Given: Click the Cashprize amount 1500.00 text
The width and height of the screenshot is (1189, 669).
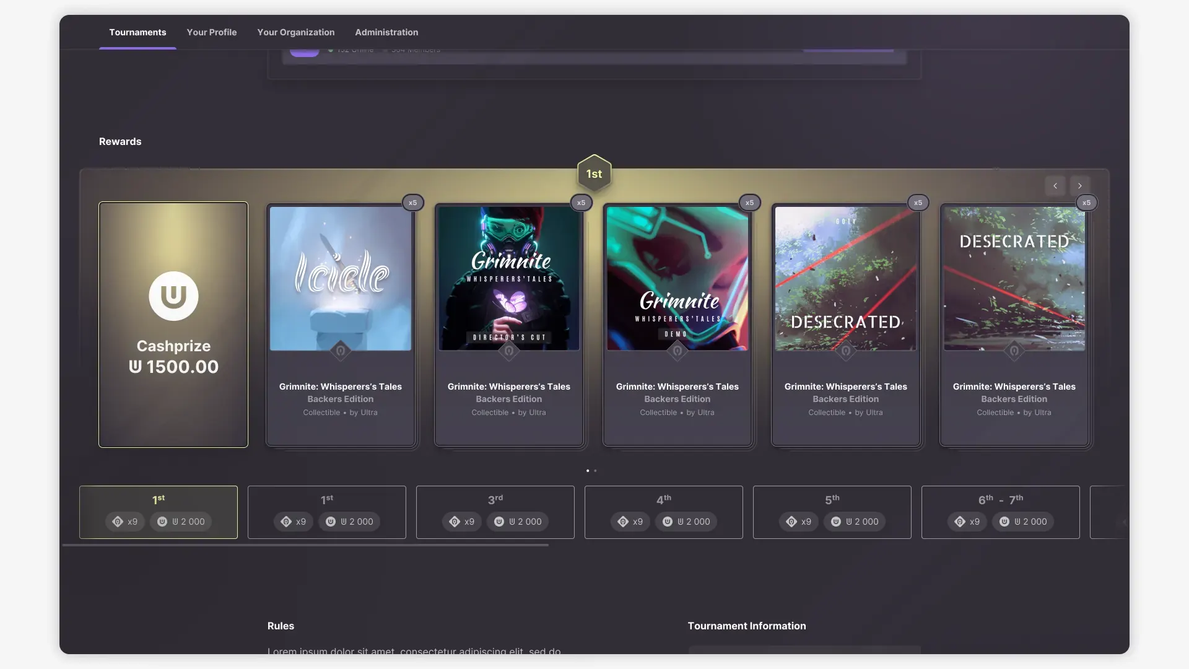Looking at the screenshot, I should [x=173, y=367].
